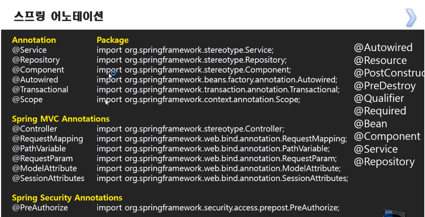425x217 pixels.
Task: Click the Spring Security Annotations heading
Action: [67, 198]
